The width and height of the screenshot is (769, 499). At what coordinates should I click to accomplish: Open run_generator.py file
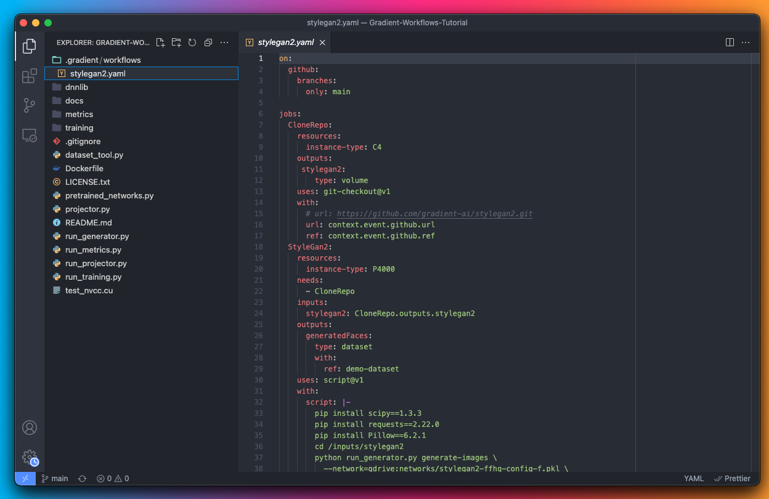click(x=142, y=236)
